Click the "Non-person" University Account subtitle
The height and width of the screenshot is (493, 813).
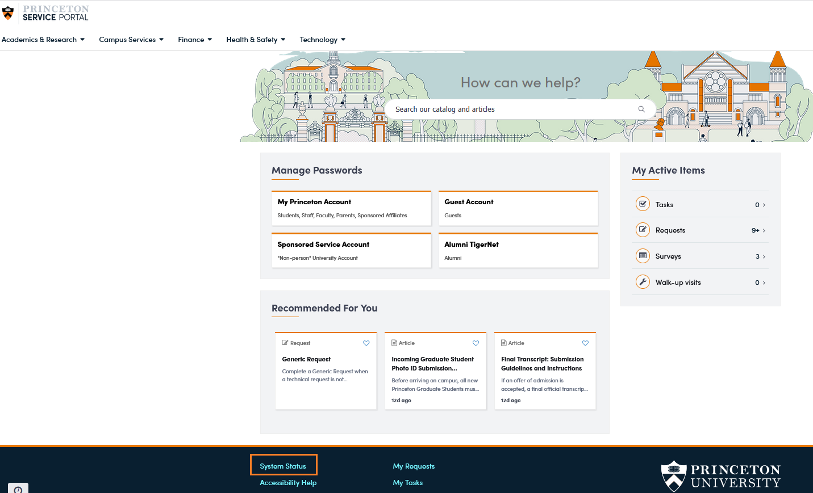click(318, 258)
